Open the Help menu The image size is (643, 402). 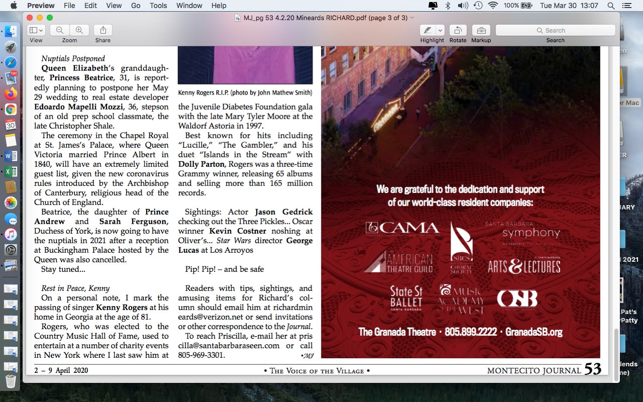(219, 6)
